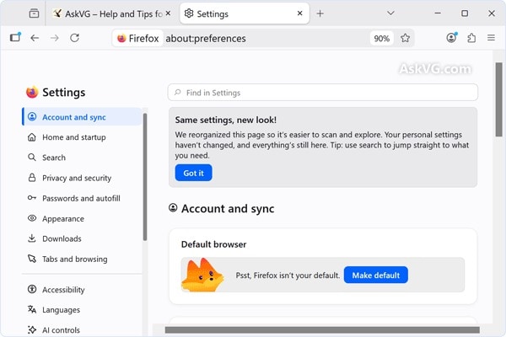Image resolution: width=506 pixels, height=337 pixels.
Task: Select Account and sync in the sidebar
Action: click(82, 117)
